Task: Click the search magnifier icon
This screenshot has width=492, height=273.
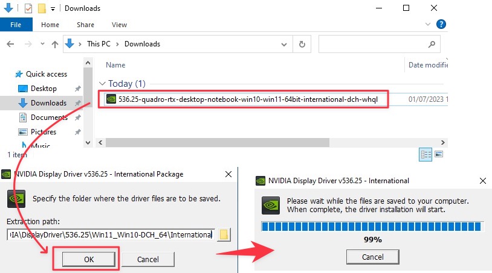Action: [432, 45]
